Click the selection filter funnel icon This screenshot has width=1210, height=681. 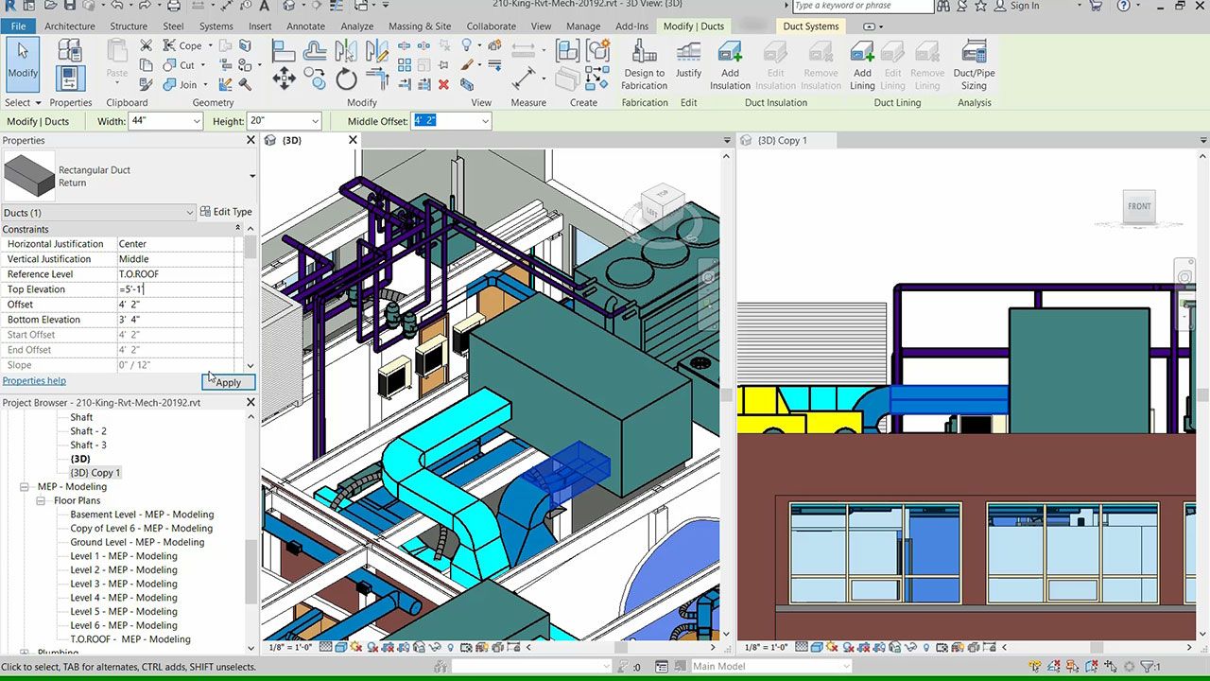click(x=1147, y=666)
